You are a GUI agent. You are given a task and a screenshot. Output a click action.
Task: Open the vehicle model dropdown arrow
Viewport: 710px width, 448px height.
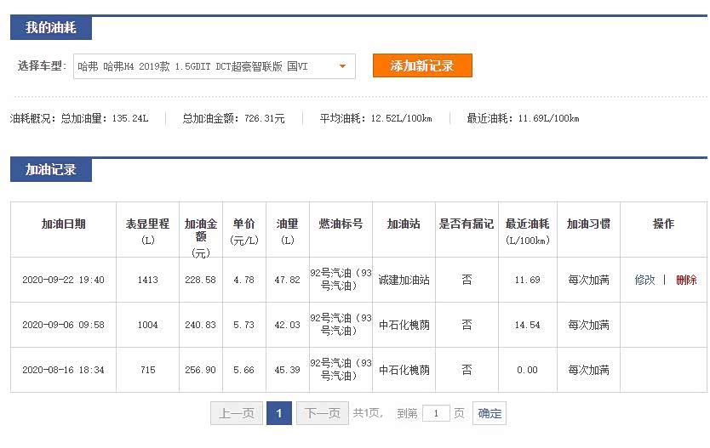[x=342, y=66]
